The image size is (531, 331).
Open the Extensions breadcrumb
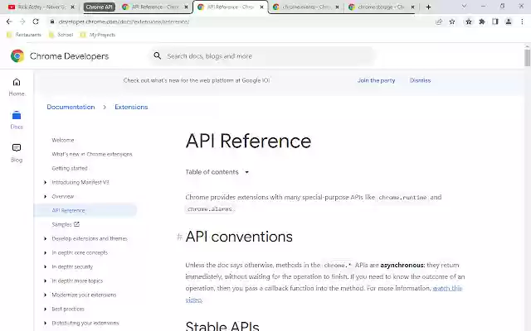tap(131, 107)
